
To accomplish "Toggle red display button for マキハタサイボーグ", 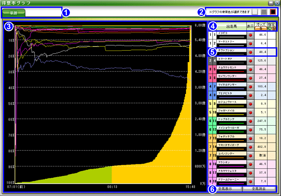I will pyautogui.click(x=251, y=147).
